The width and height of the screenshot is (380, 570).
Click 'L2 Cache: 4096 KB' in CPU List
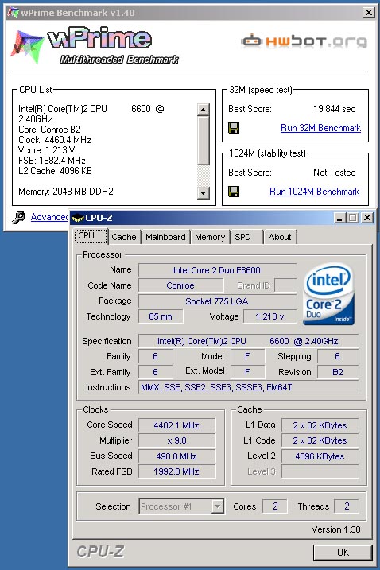[56, 170]
